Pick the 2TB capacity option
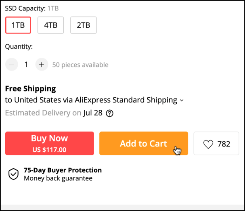The width and height of the screenshot is (245, 211). pyautogui.click(x=83, y=25)
